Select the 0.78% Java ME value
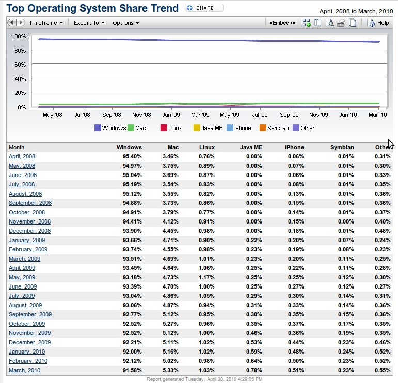 [x=254, y=370]
